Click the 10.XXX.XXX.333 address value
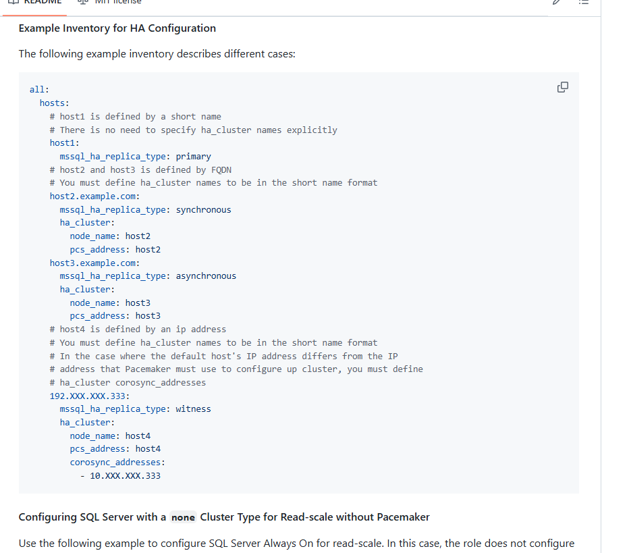 pyautogui.click(x=125, y=476)
